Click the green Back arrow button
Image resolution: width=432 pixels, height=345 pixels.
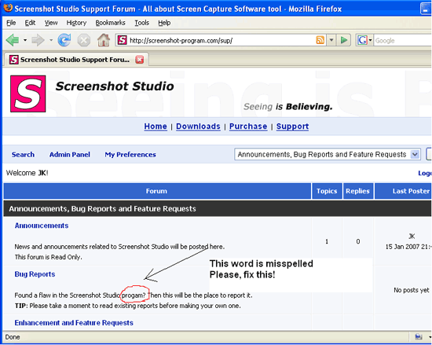point(13,40)
